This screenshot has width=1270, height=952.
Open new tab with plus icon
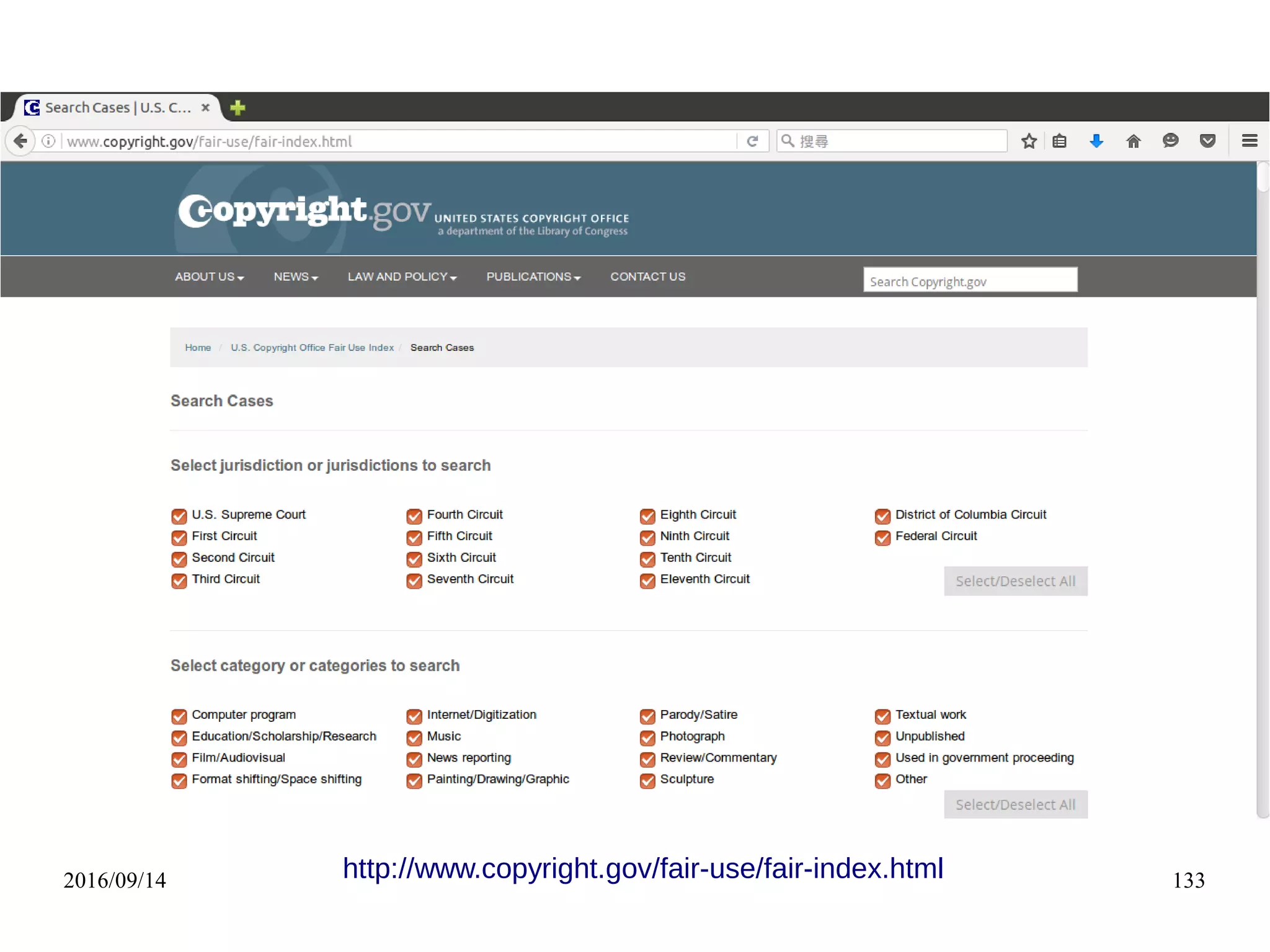pos(238,108)
